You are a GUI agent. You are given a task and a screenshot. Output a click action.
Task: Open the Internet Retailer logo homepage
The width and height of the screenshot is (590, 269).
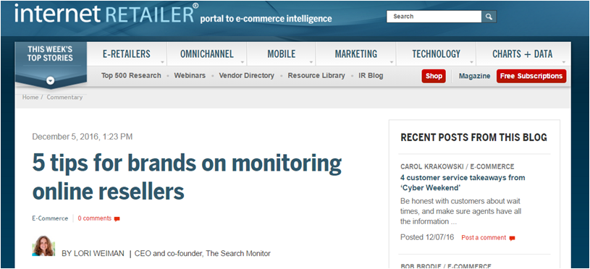coord(106,14)
